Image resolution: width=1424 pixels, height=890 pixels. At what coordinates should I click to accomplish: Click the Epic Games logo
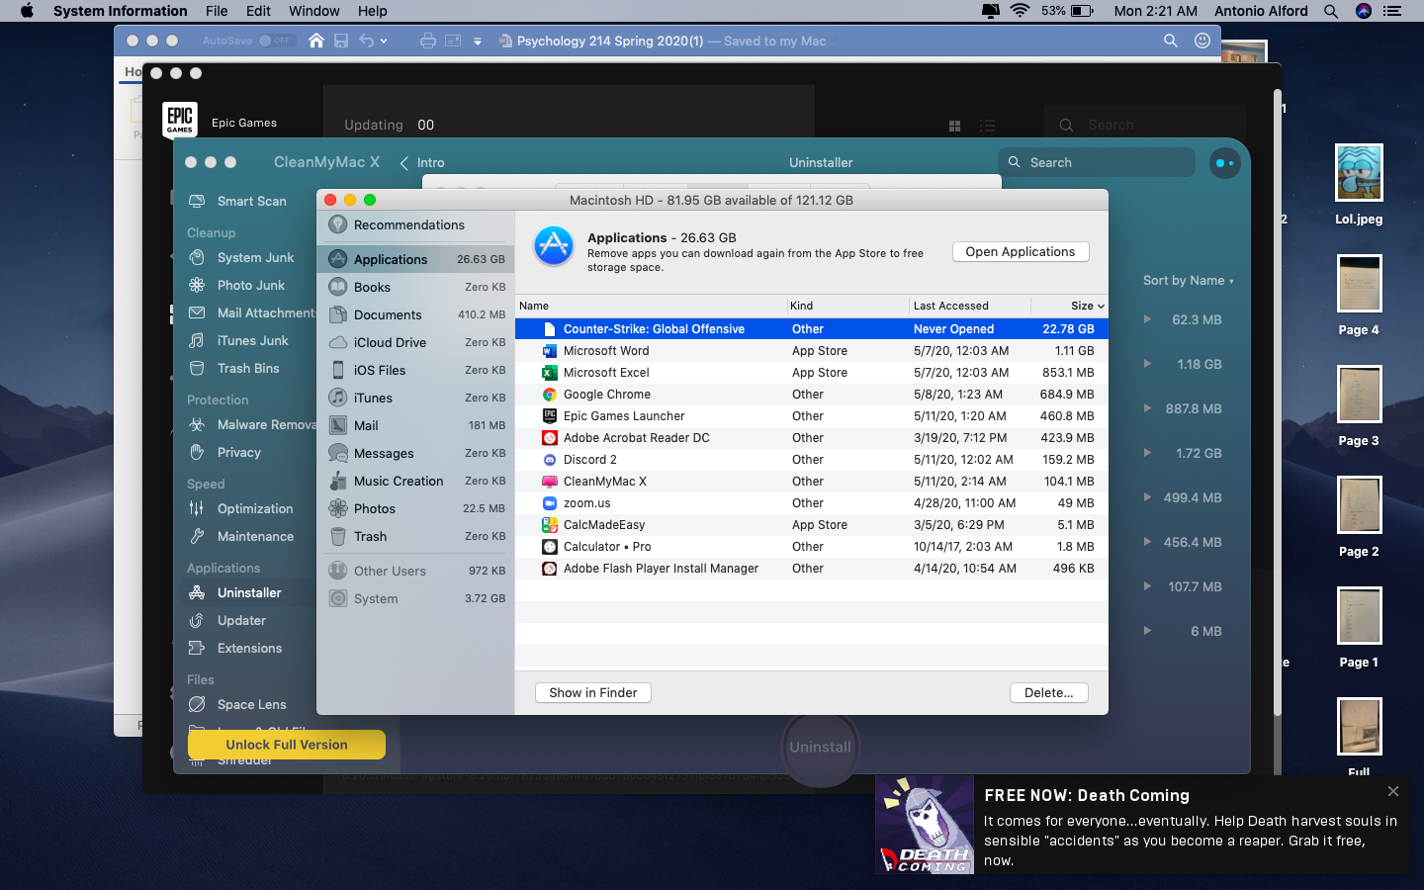[180, 120]
